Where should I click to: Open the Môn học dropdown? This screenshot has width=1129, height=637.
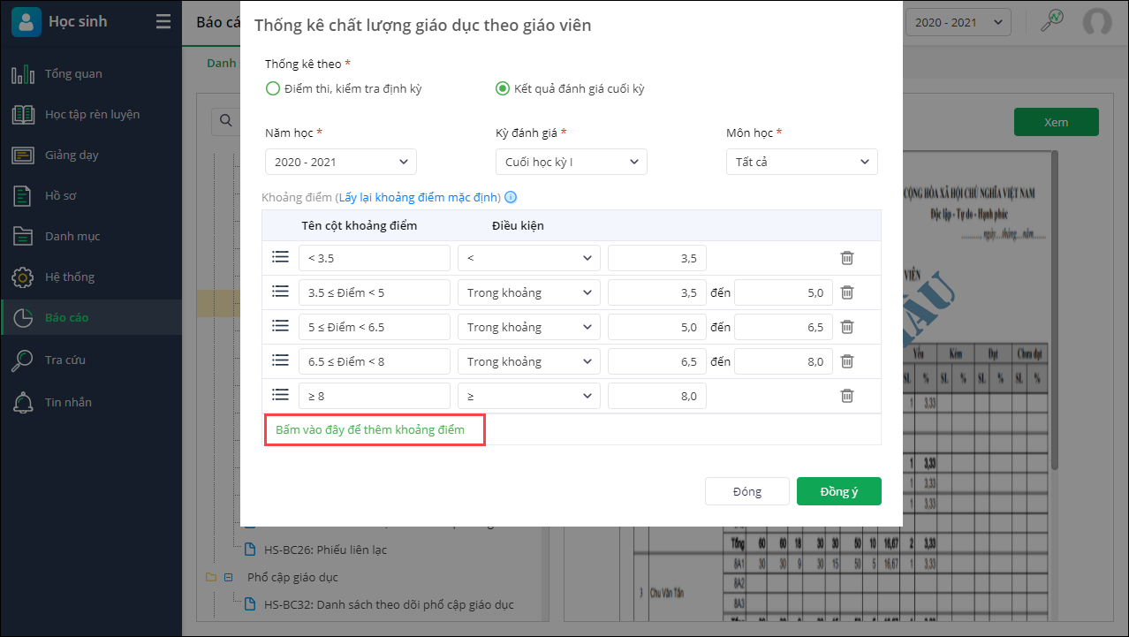[801, 162]
